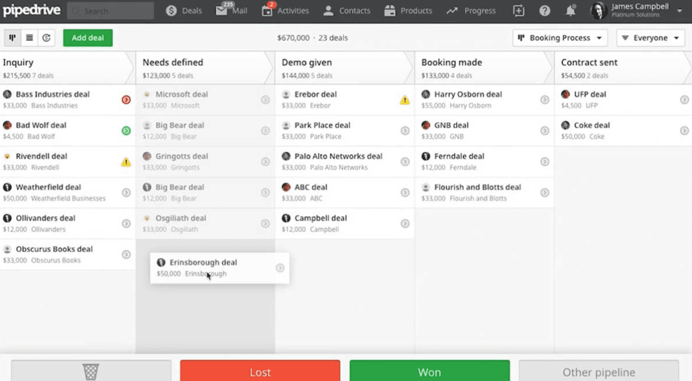Click Bad Wolf deal green activity icon
The image size is (692, 381).
(x=126, y=130)
